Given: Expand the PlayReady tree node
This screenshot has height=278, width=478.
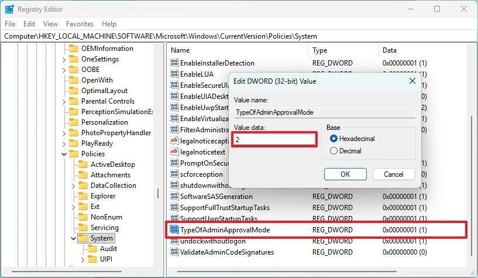Looking at the screenshot, I should pos(64,144).
